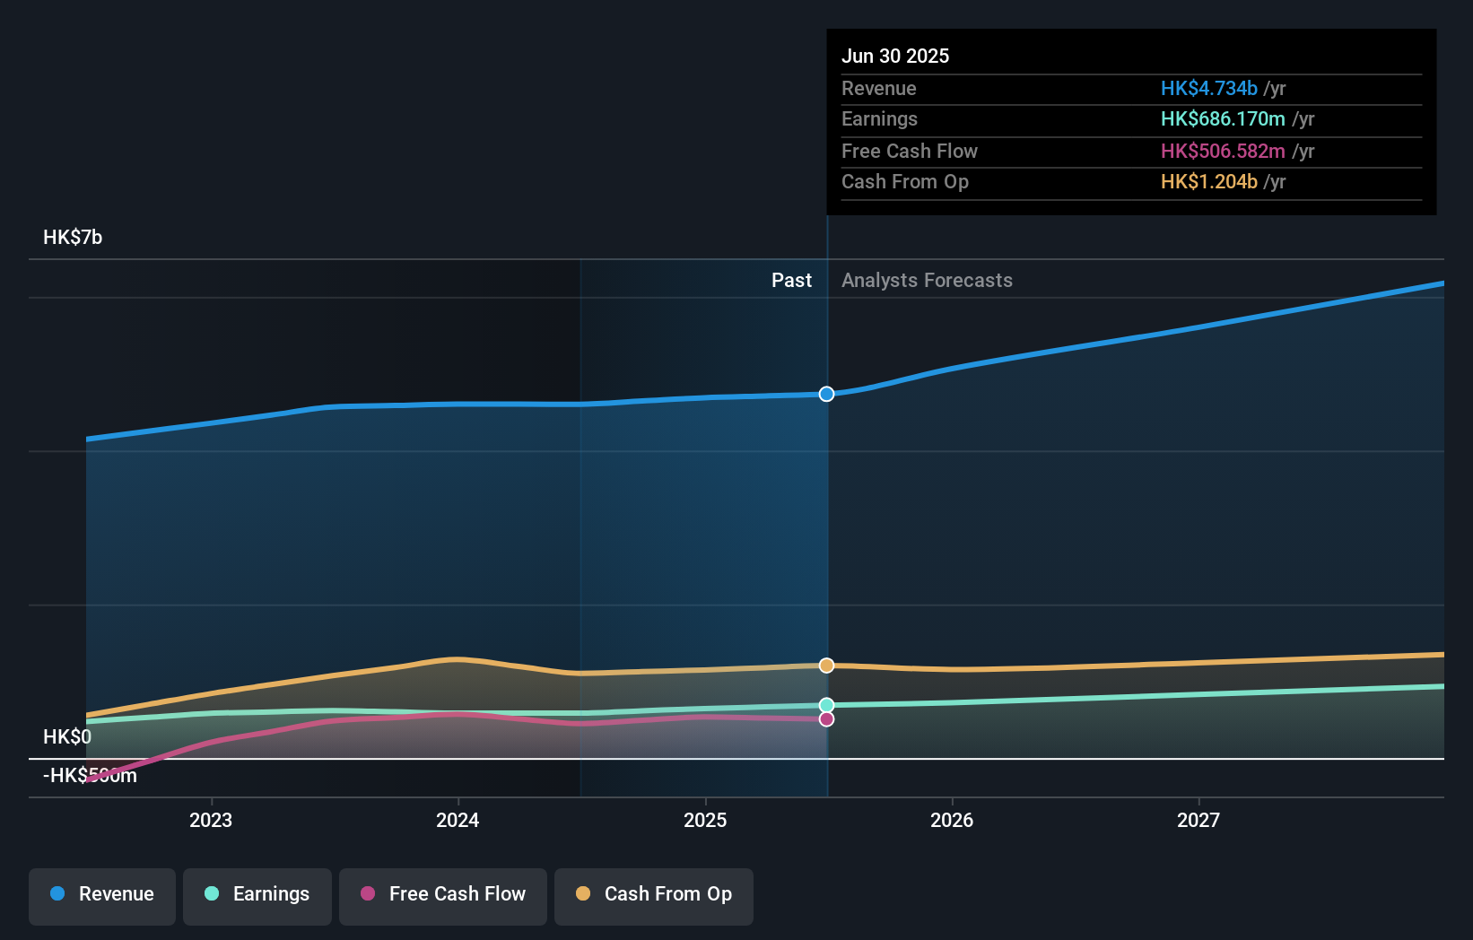Click the pink Free Cash Flow chart marker
Screen dimensions: 1473x940
tap(826, 719)
